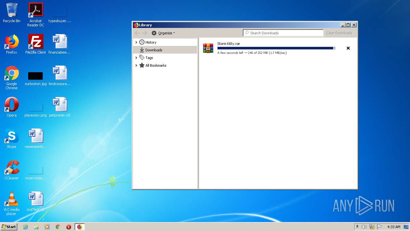Click the 4:33 AM clock

click(394, 227)
